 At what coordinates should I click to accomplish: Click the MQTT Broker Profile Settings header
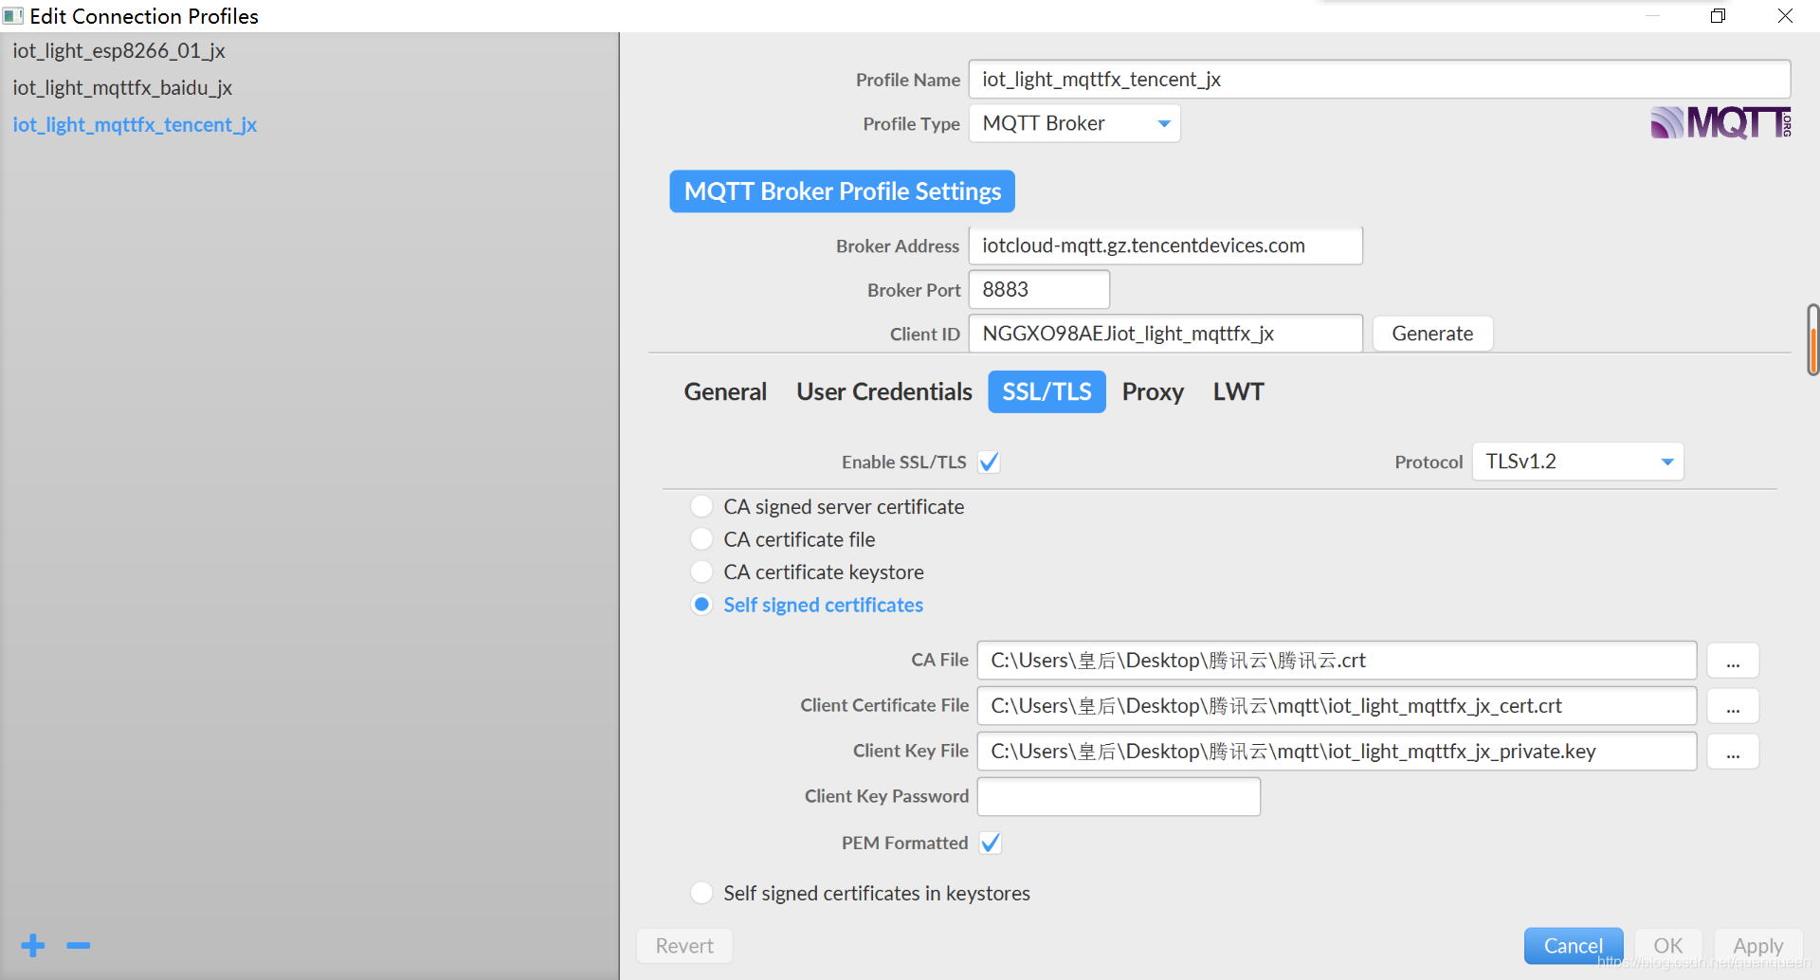[x=843, y=191]
